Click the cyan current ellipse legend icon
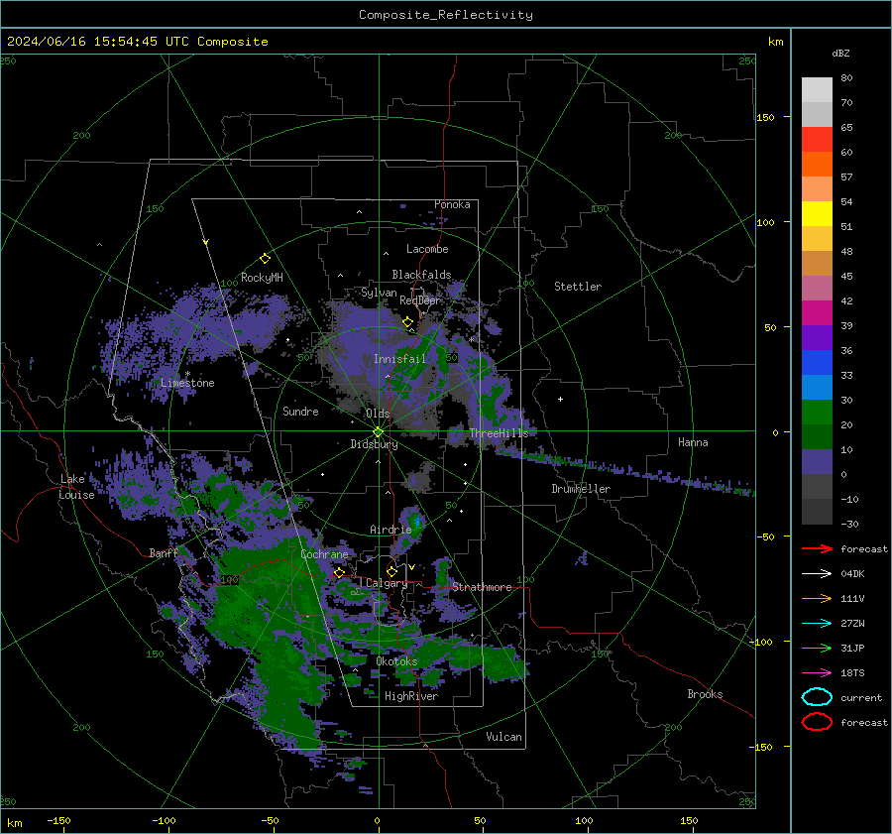 coord(817,697)
